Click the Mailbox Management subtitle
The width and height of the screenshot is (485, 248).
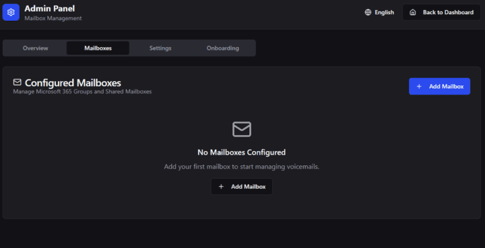pyautogui.click(x=53, y=18)
